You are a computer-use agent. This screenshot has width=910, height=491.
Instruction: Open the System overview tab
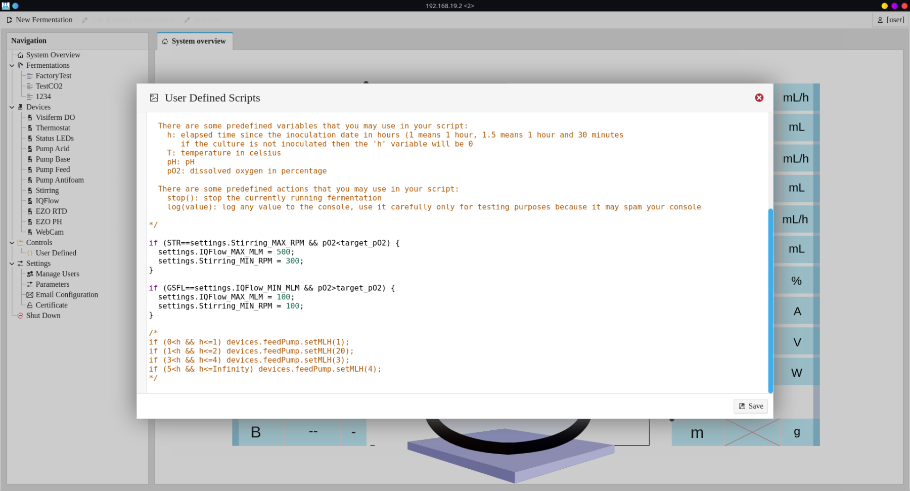[x=195, y=41]
